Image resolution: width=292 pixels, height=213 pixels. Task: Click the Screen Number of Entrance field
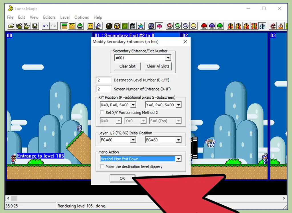point(104,89)
